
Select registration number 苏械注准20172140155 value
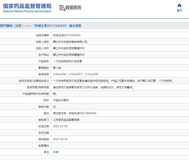pyautogui.click(x=67, y=35)
